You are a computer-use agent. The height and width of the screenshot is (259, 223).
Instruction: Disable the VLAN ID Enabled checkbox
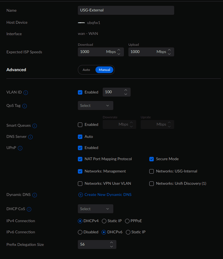click(80, 92)
